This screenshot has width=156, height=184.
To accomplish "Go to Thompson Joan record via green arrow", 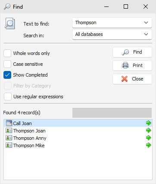I will (x=149, y=130).
